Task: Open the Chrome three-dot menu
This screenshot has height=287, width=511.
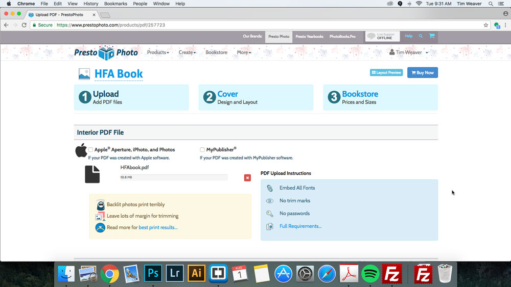Action: coord(505,25)
